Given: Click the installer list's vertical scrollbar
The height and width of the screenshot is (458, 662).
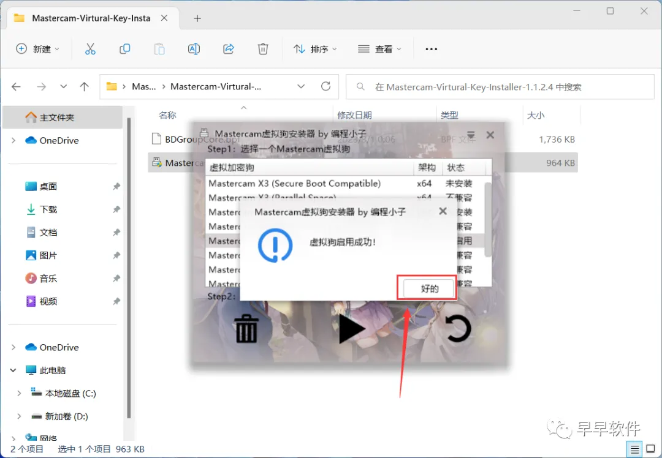Looking at the screenshot, I should pos(488,219).
